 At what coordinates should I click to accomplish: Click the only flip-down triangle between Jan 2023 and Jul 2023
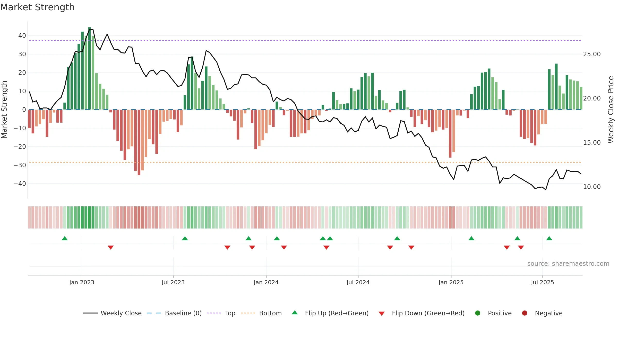pyautogui.click(x=111, y=248)
